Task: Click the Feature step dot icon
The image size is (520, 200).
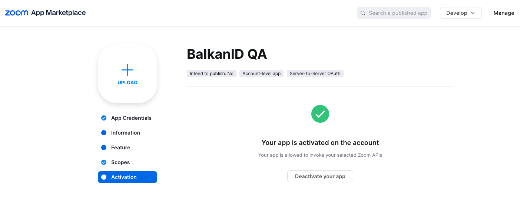Action: pyautogui.click(x=104, y=148)
